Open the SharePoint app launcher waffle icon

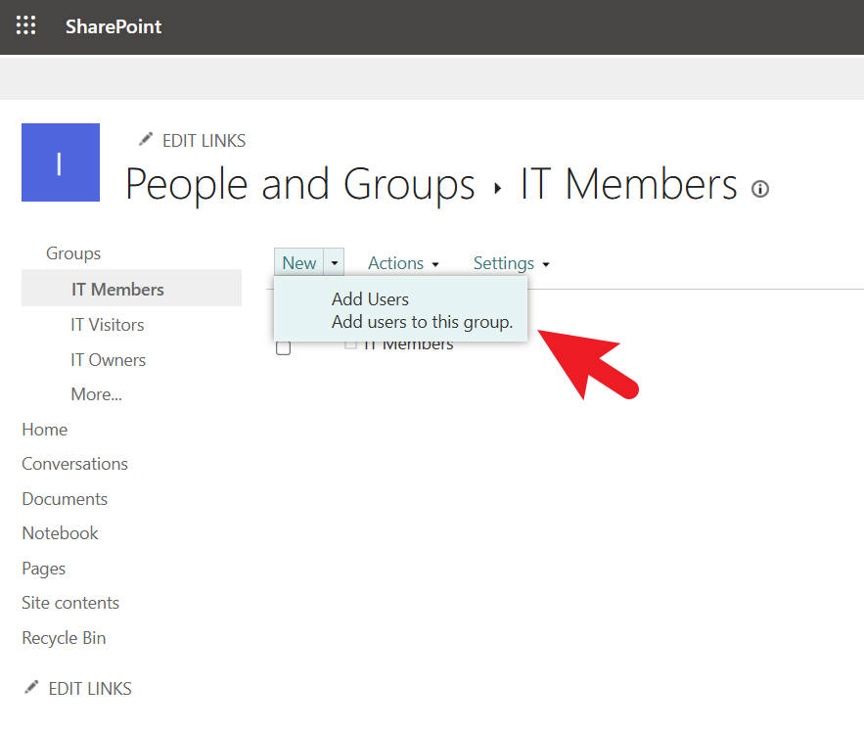coord(26,26)
